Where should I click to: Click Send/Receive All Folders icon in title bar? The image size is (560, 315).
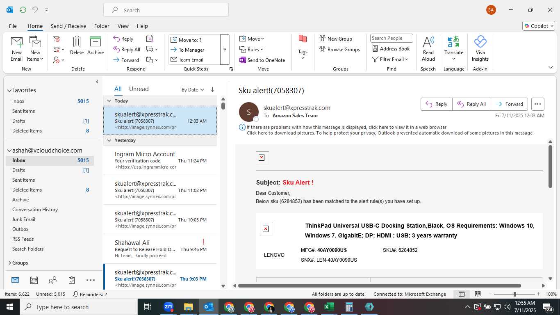(x=23, y=9)
